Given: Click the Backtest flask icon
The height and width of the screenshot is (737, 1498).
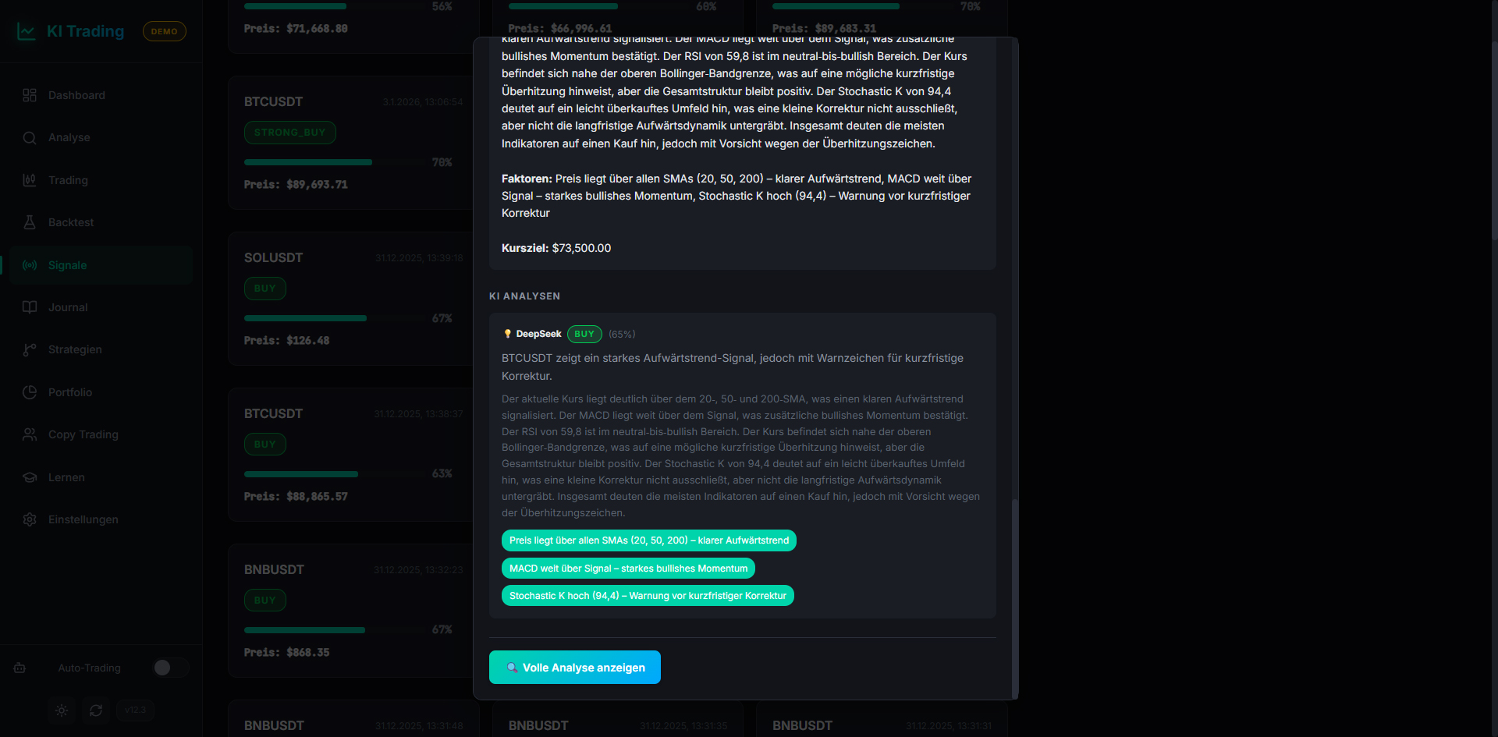Looking at the screenshot, I should [x=30, y=222].
